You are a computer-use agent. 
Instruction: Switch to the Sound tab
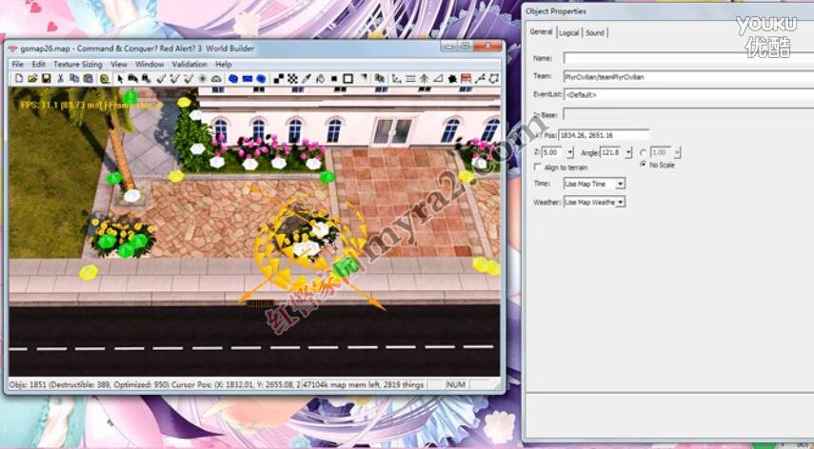[x=595, y=32]
